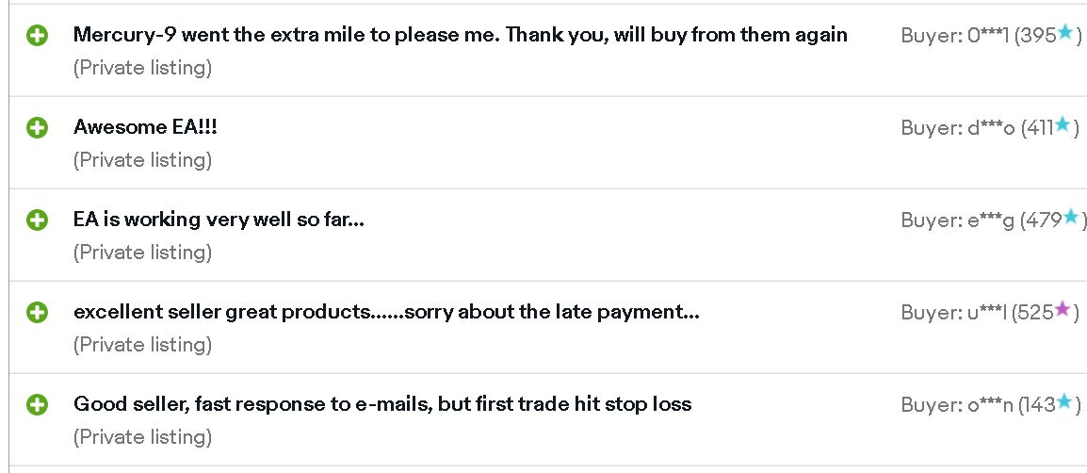Click the star beside buyer score 143
This screenshot has width=1087, height=473.
[1064, 401]
